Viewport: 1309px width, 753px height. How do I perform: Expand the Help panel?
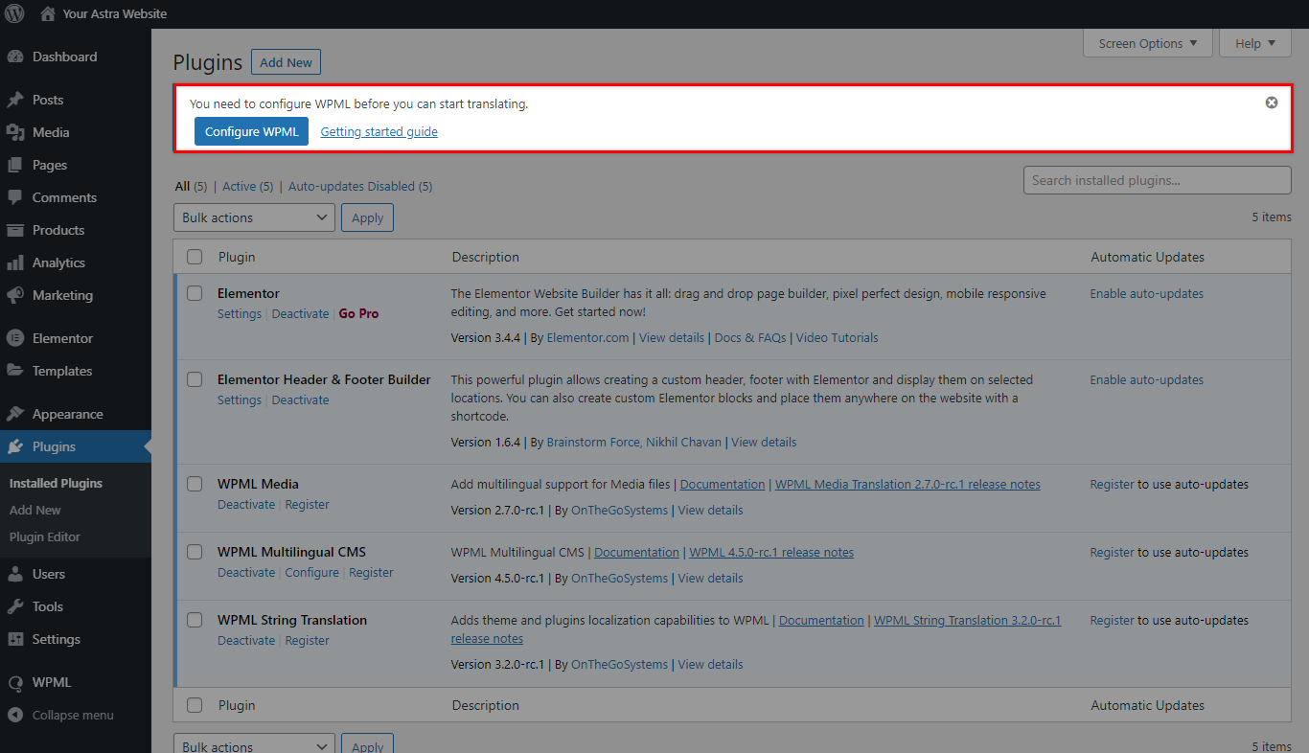(1255, 43)
